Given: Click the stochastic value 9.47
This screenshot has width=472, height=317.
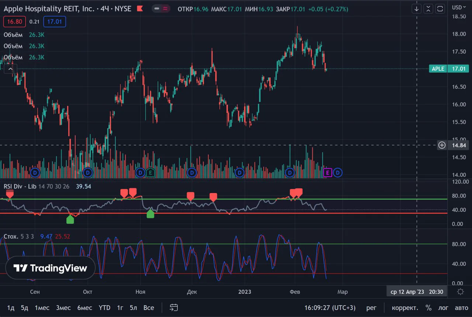Looking at the screenshot, I should (46, 236).
